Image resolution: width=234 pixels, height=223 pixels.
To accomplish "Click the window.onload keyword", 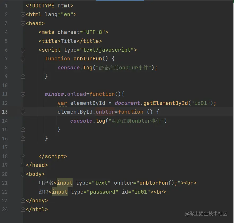I will 65,94.
